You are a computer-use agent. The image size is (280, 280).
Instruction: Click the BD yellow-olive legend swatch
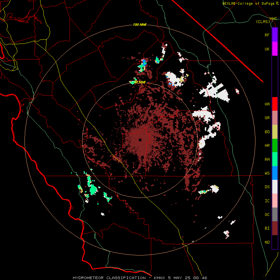(275, 132)
